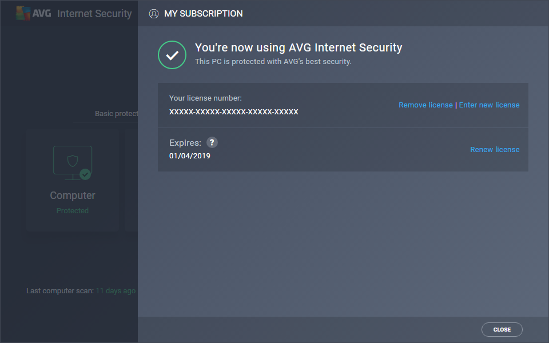
Task: Click "This PC is protected" subtitle text
Action: pos(273,62)
